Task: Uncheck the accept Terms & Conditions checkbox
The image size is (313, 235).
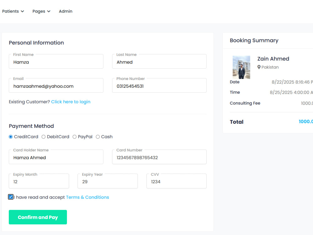Action: (11, 197)
